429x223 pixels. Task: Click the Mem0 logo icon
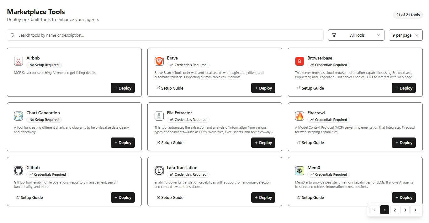[x=299, y=171]
